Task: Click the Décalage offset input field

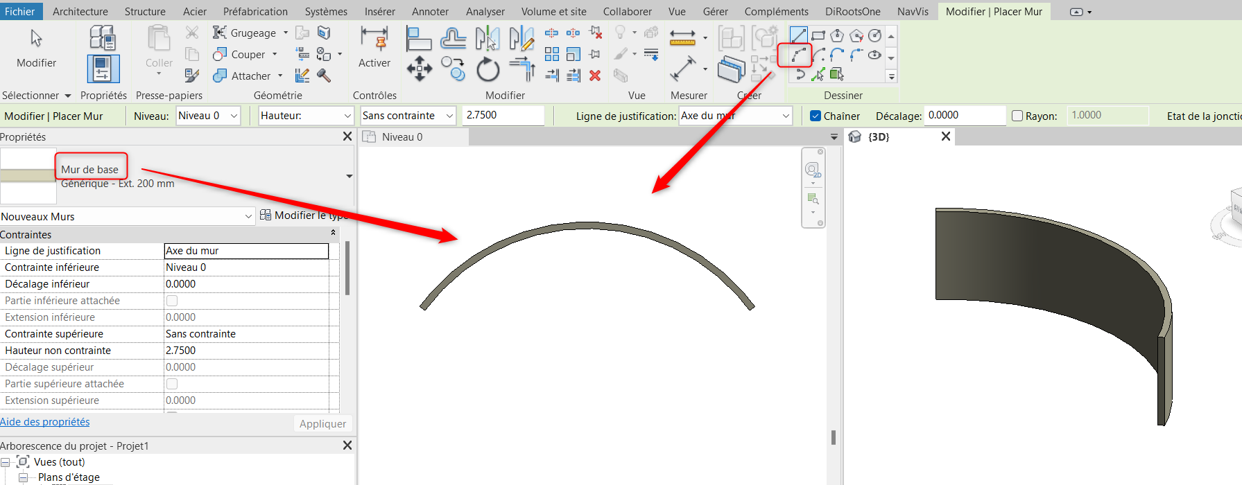Action: [965, 116]
